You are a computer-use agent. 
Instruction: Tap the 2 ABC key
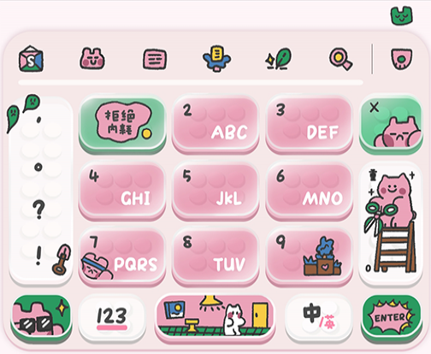(215, 124)
